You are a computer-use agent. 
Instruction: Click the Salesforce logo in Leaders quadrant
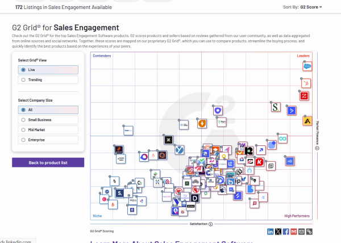click(x=307, y=66)
